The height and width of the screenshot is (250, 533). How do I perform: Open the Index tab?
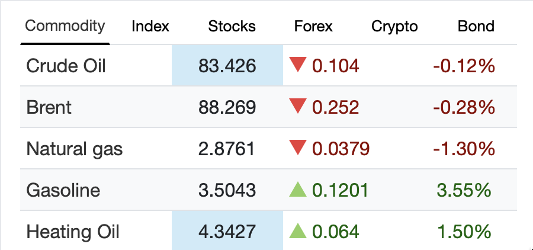click(150, 26)
